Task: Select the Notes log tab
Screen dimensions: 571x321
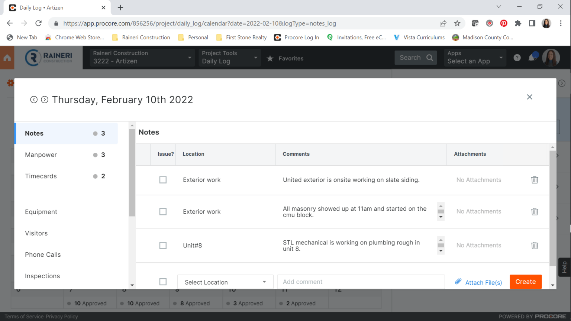Action: pos(66,133)
